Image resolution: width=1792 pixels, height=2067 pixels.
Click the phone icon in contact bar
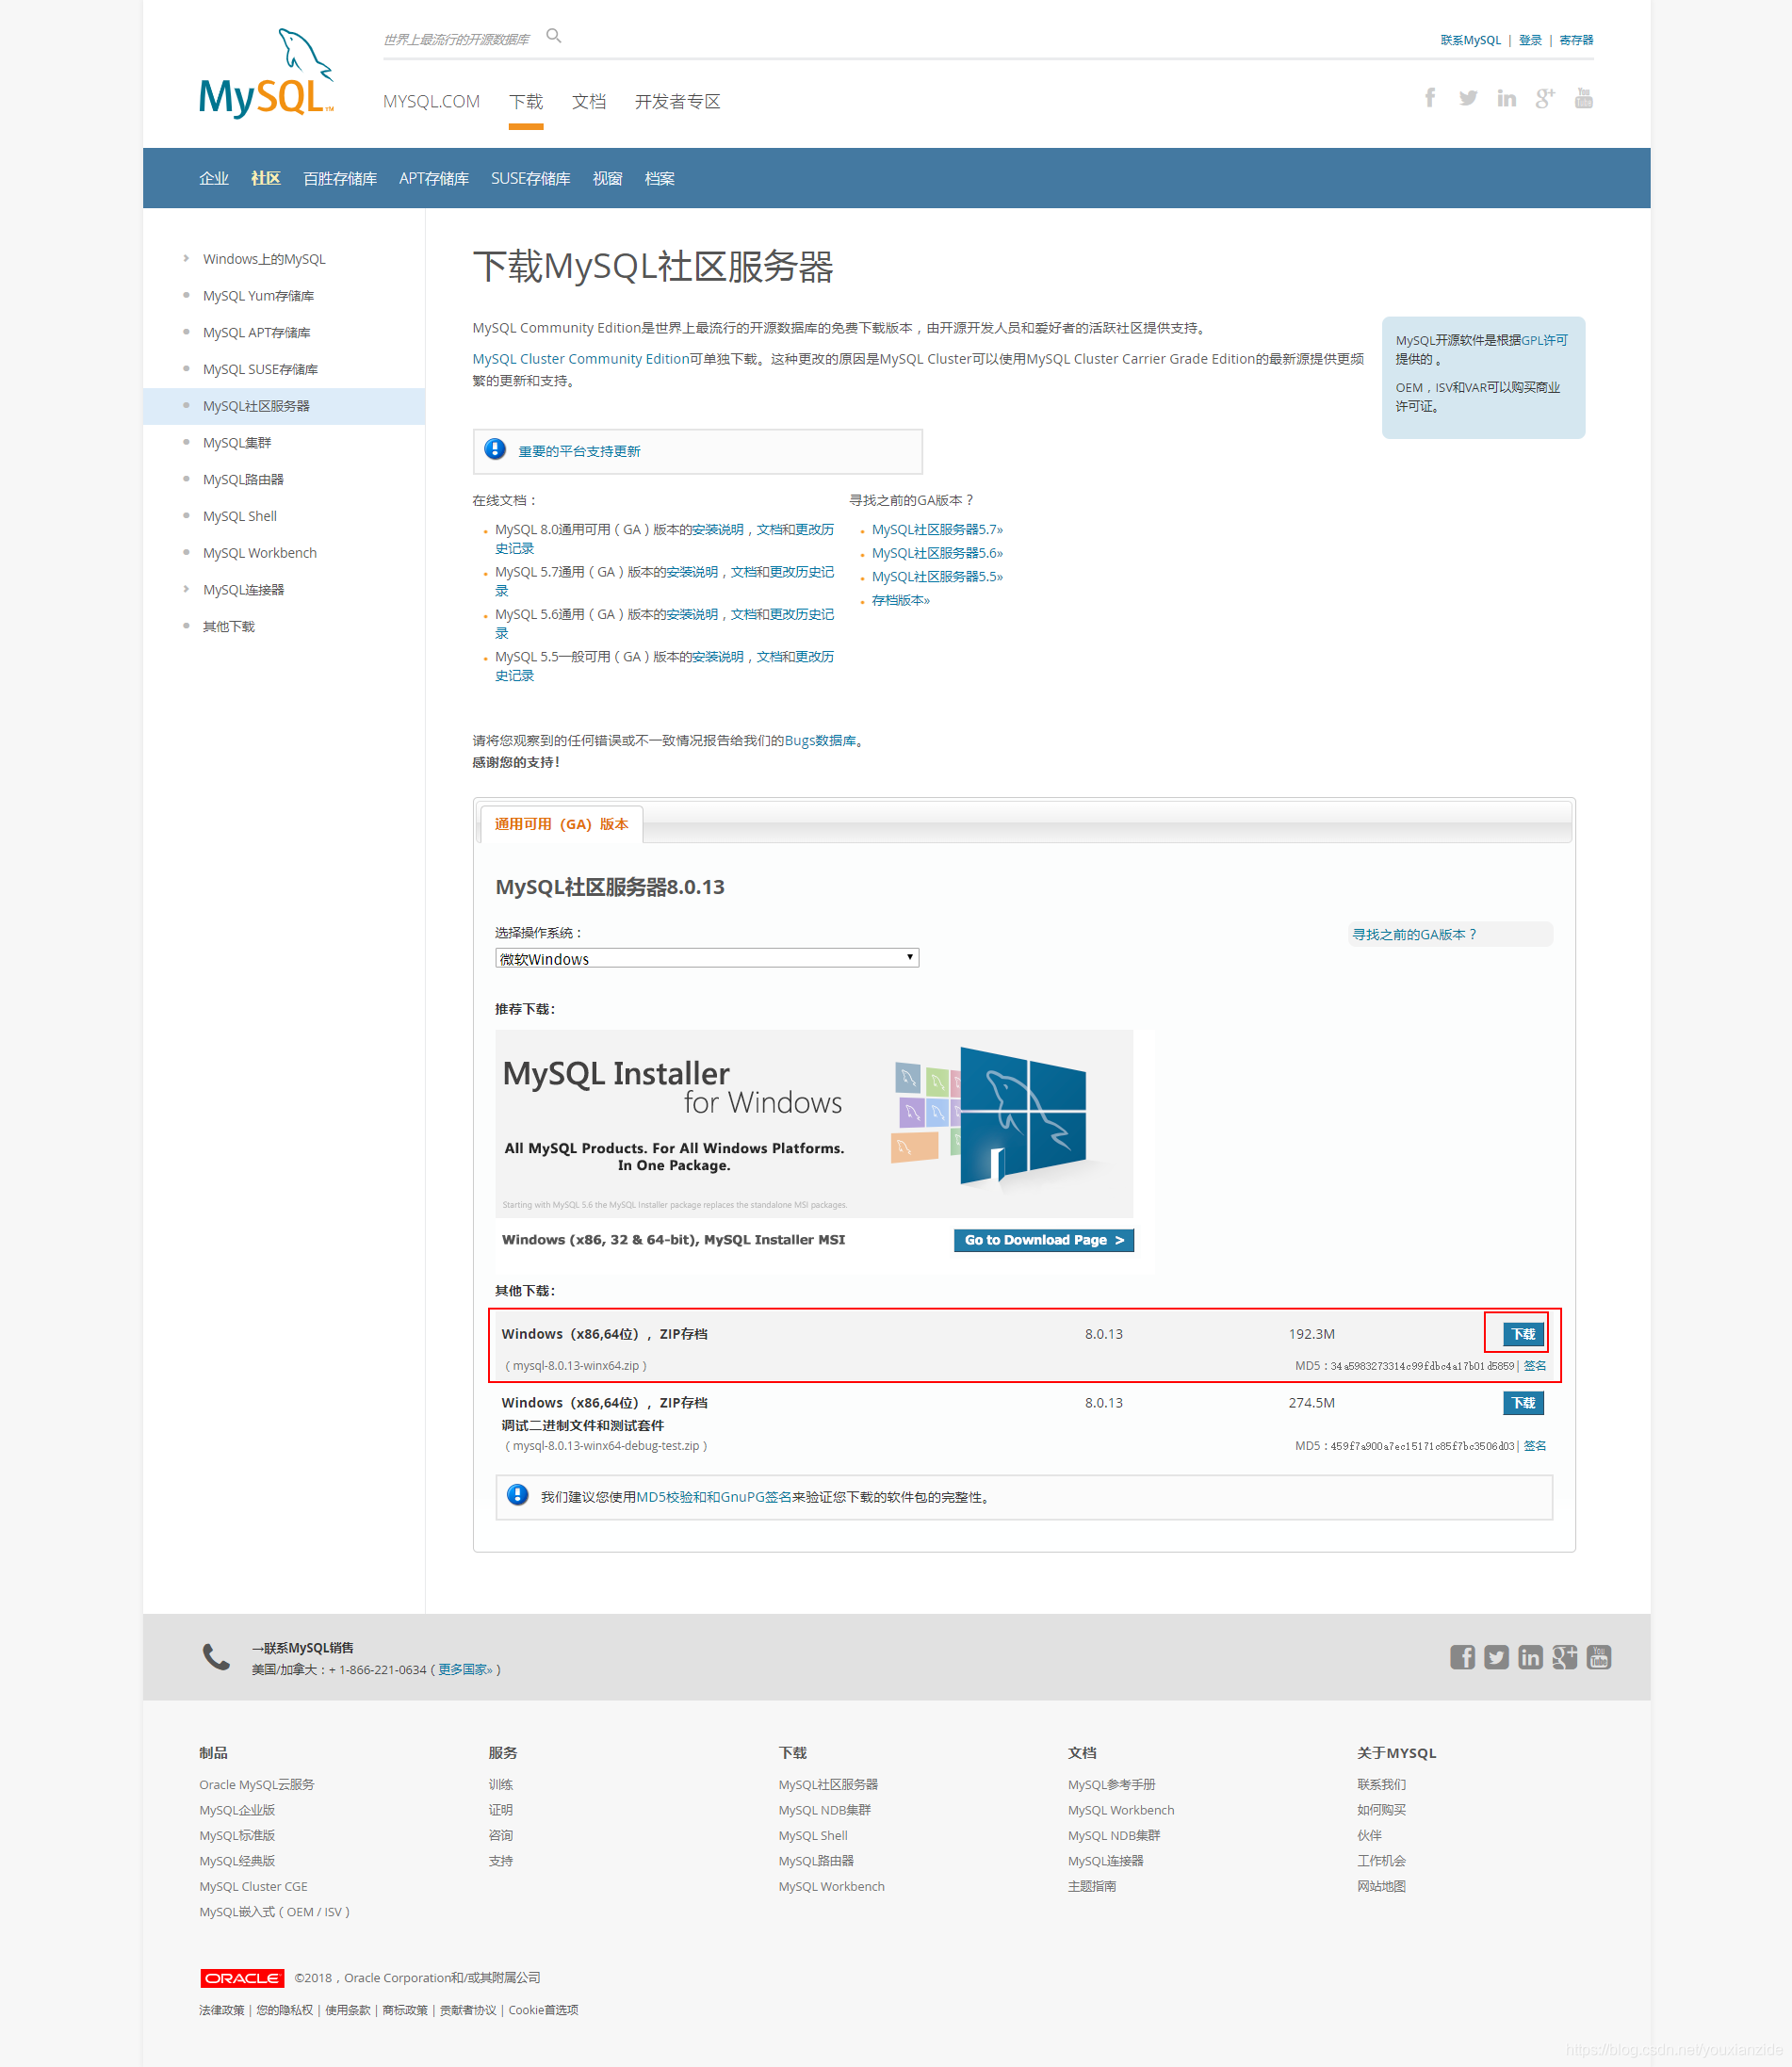tap(216, 1657)
